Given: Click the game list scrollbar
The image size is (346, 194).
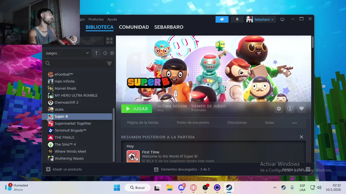Looking at the screenshot, I should point(114,135).
